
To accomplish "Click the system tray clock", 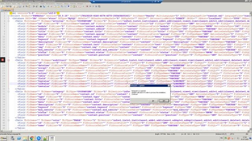I will tap(245, 138).
